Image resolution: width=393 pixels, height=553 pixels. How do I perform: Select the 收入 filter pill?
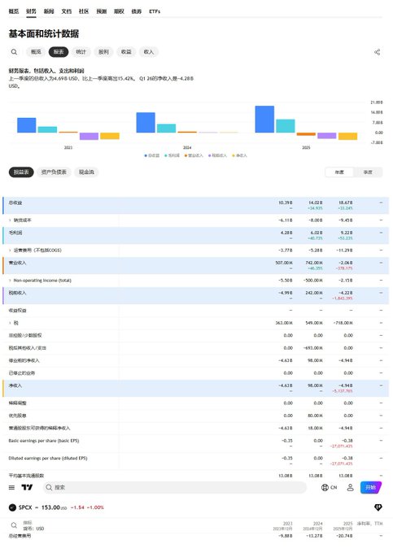click(x=149, y=52)
